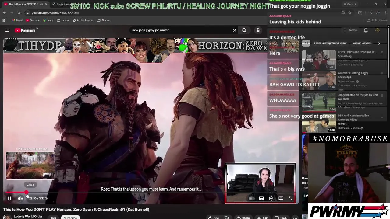This screenshot has width=390, height=219.
Task: Go forward with the browser forward arrow
Action: 12,13
